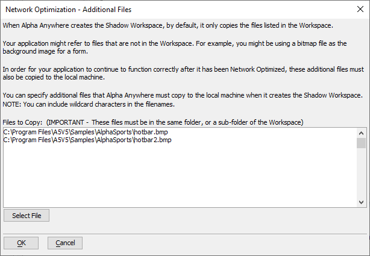Image resolution: width=370 pixels, height=256 pixels.
Task: Click the scrollbar track below the thumb
Action: pyautogui.click(x=361, y=173)
